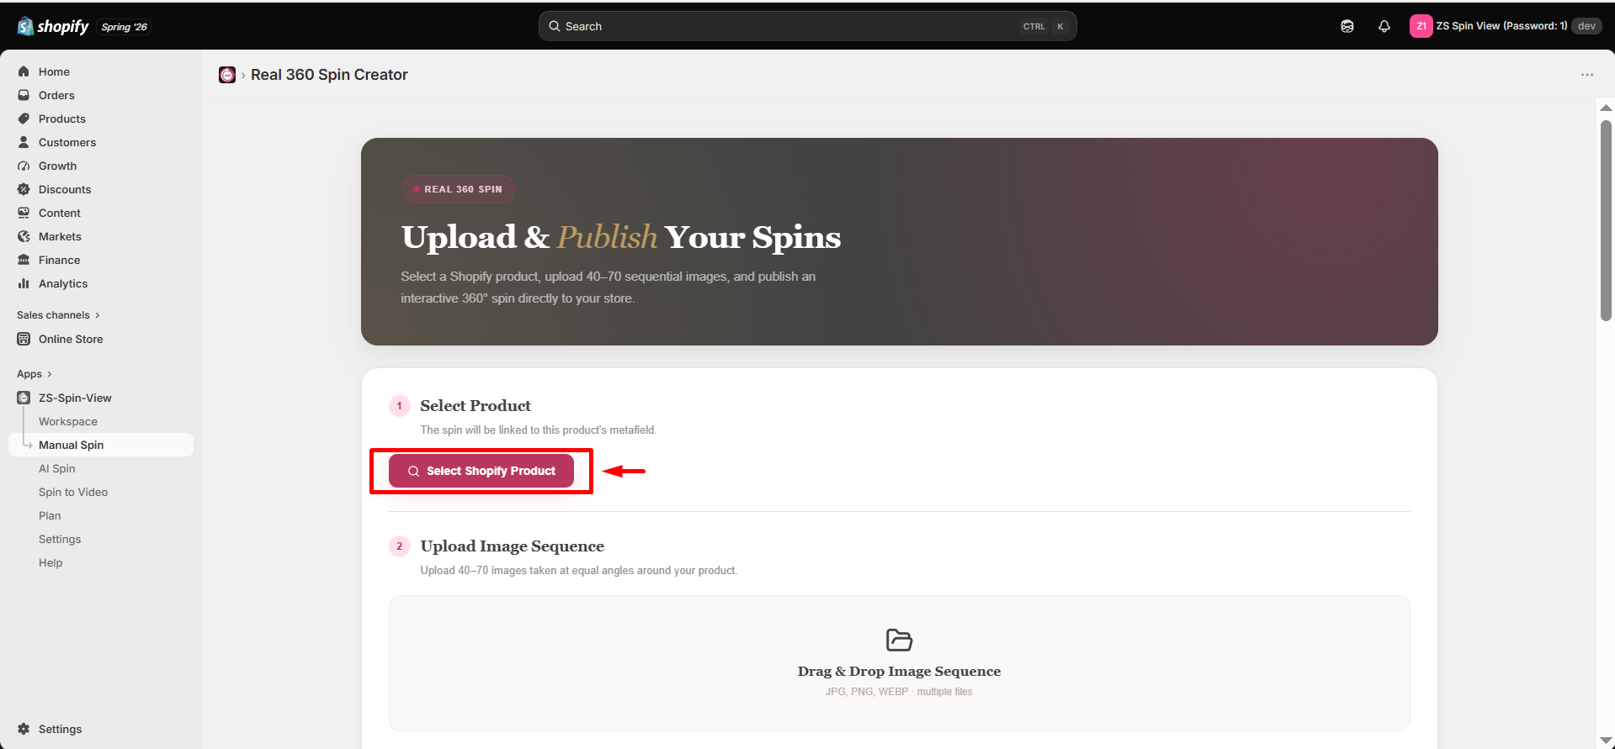Open the Online Store channel
This screenshot has height=749, width=1615.
[71, 339]
